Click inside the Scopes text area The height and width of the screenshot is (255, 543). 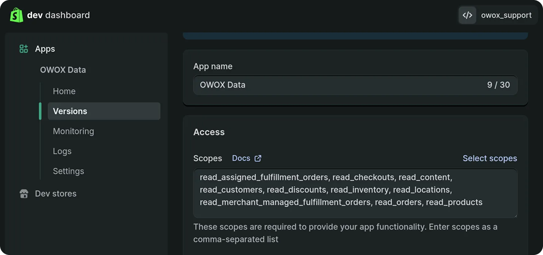click(x=355, y=194)
